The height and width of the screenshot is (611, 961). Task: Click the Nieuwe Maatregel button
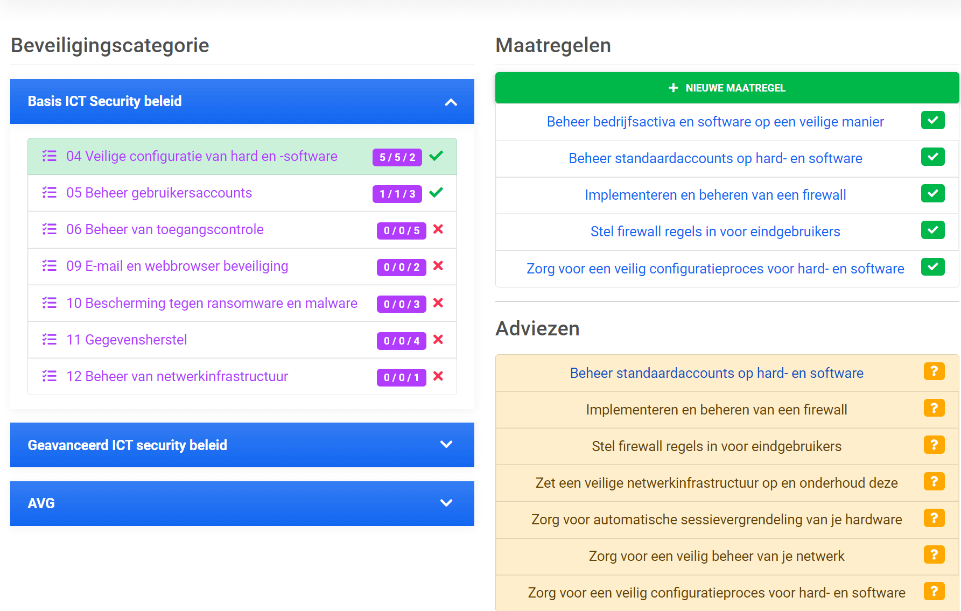(727, 88)
